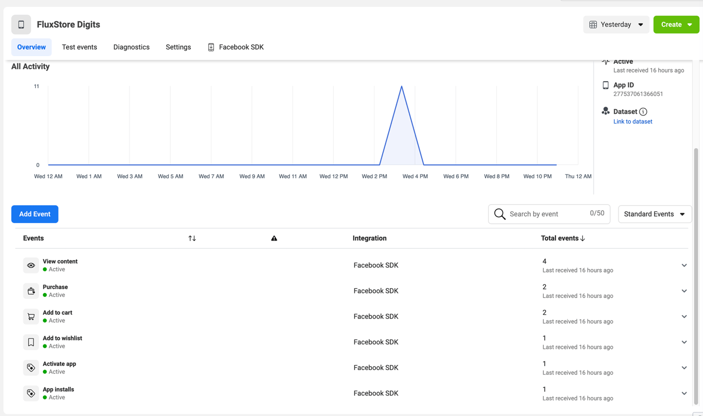703x416 pixels.
Task: Click the chart peak near Wed 4 PM
Action: (x=402, y=87)
